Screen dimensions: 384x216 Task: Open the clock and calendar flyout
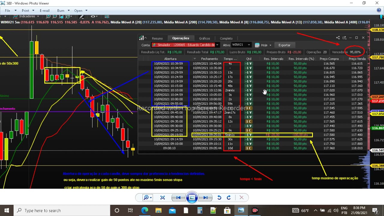[x=359, y=210]
